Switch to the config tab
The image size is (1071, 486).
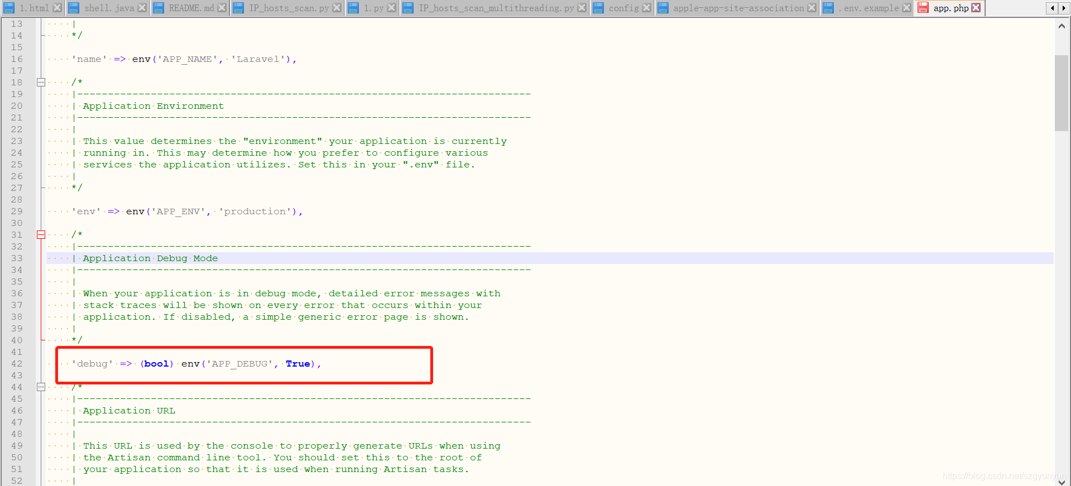click(x=623, y=8)
